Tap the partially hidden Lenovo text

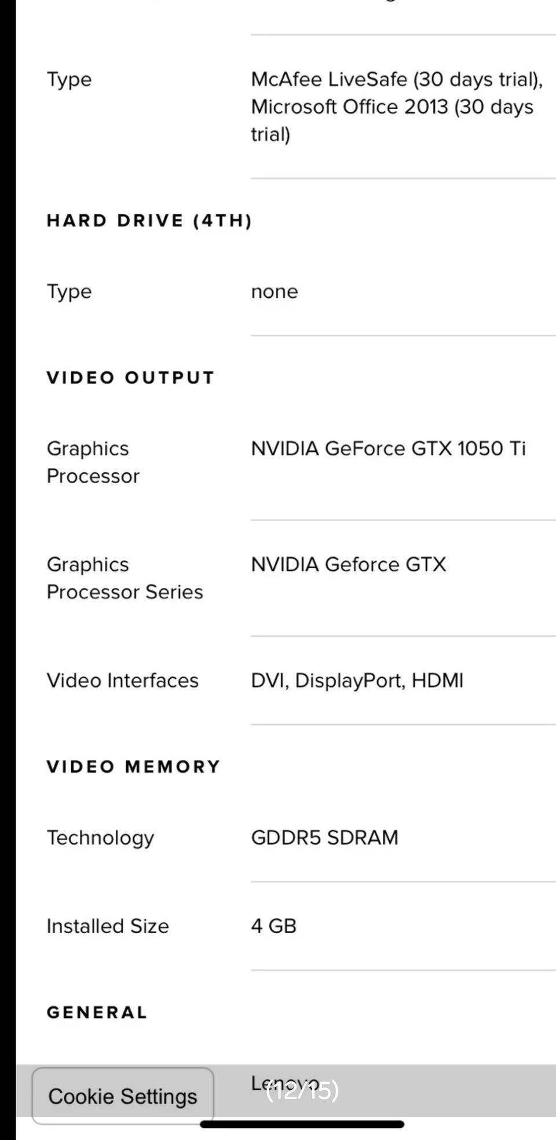285,1082
